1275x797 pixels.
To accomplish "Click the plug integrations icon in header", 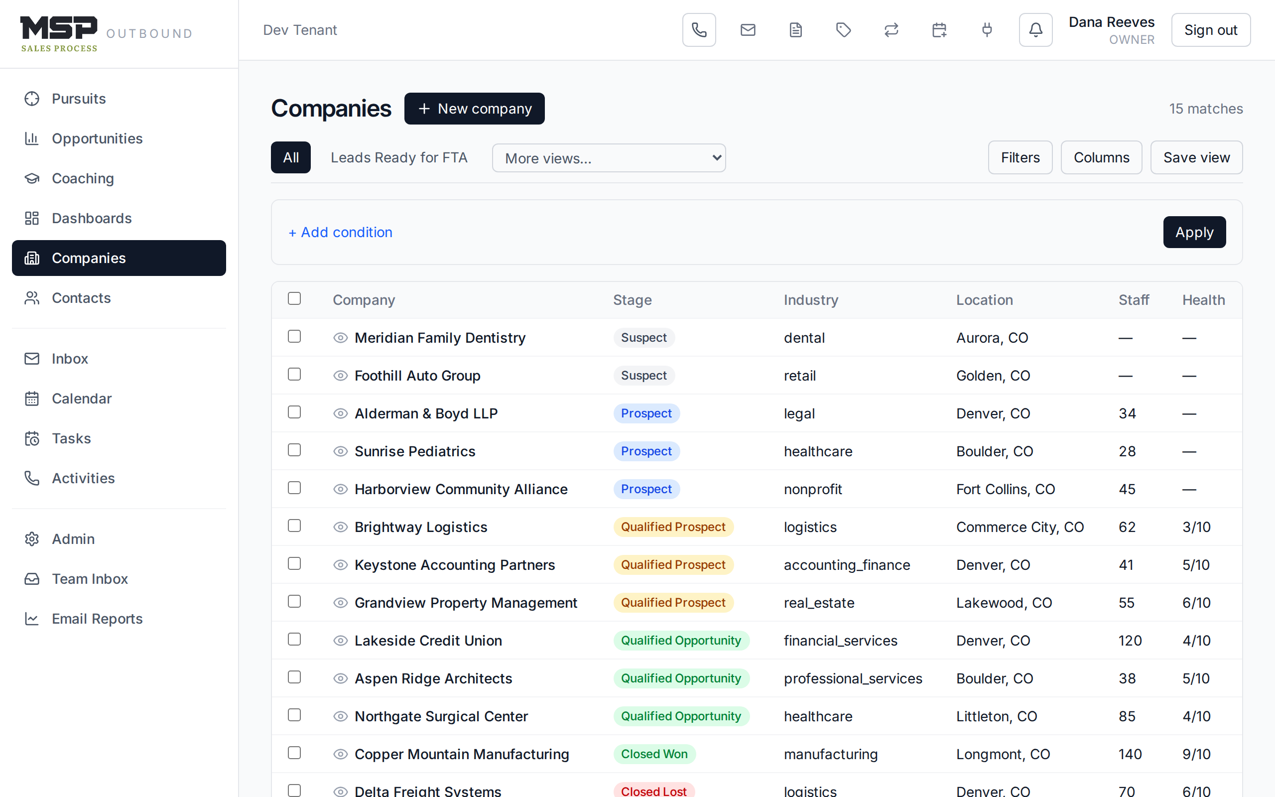I will [987, 30].
